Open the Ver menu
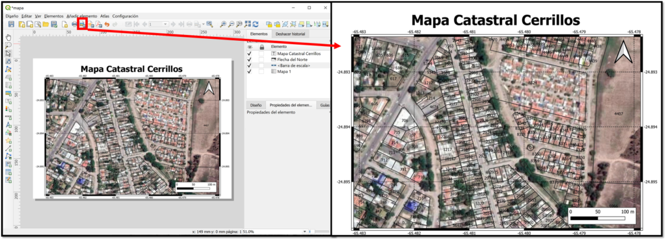 point(38,16)
